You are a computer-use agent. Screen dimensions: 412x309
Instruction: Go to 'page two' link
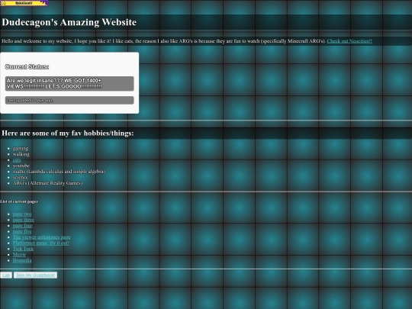tap(22, 214)
